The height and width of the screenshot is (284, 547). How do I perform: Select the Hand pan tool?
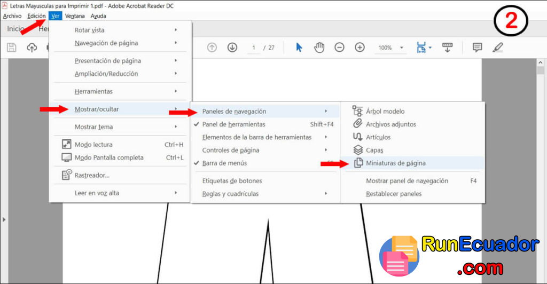[x=319, y=48]
